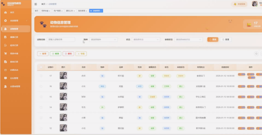Click the 导出 export button
This screenshot has width=262, height=135.
[x=81, y=54]
